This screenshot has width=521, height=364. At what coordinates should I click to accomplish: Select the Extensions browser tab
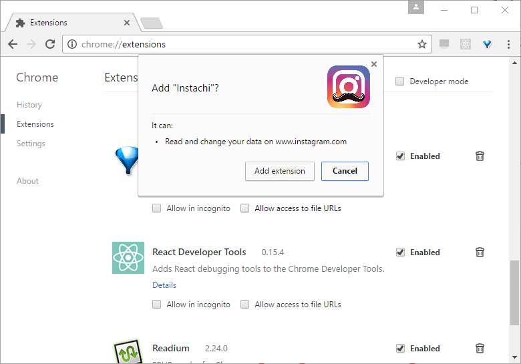[73, 23]
